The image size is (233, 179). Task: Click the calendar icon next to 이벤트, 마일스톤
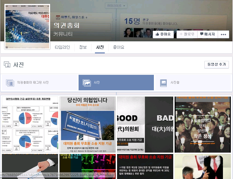pyautogui.click(x=58, y=17)
